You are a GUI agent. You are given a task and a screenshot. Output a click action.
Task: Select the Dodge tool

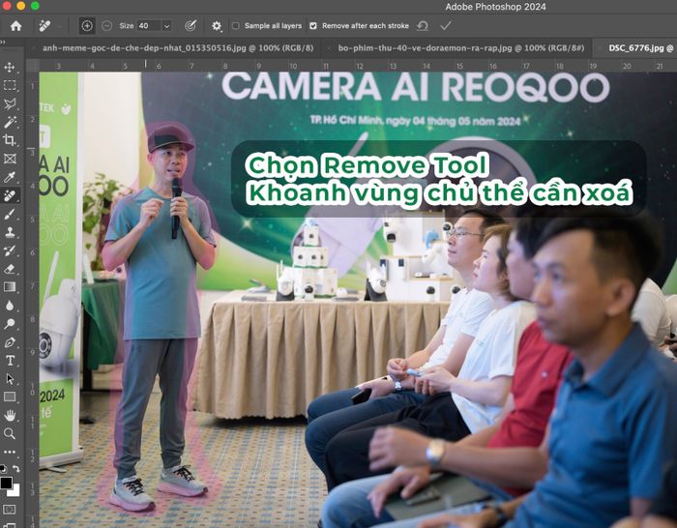[x=10, y=323]
